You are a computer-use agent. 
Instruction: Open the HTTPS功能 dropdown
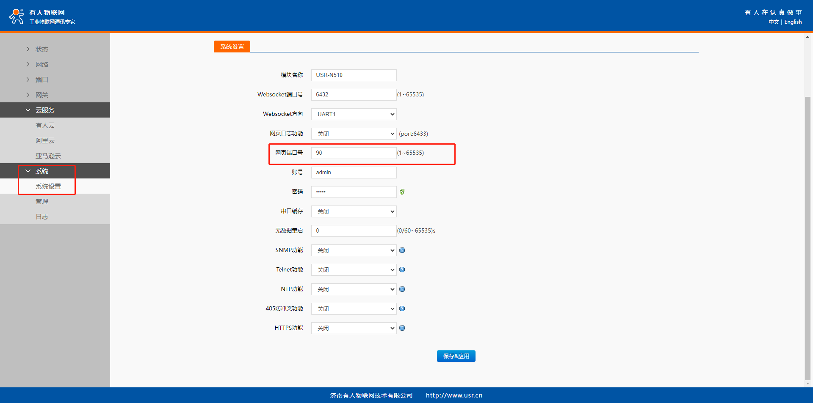(x=354, y=328)
